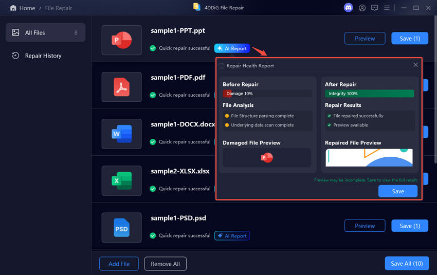Click green success checkmark for sample1-PDF.pdf
The image size is (437, 275).
(x=153, y=95)
